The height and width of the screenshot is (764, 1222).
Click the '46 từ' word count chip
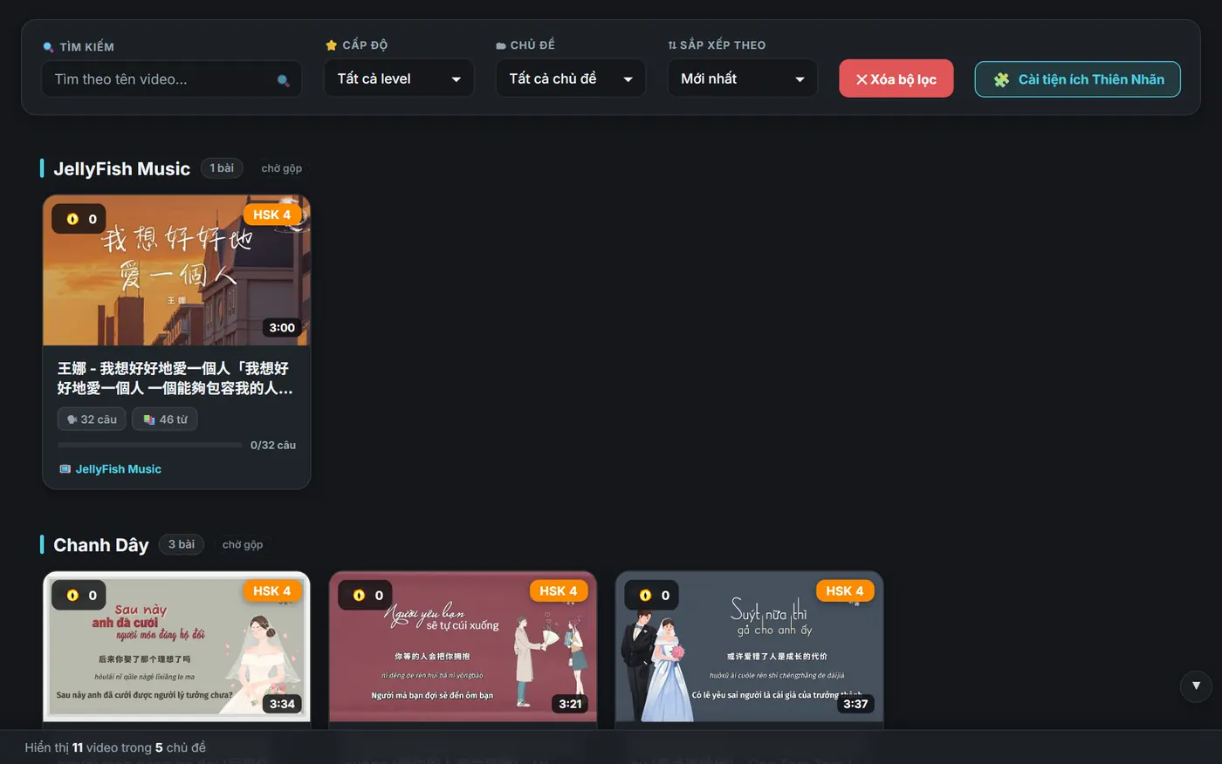pos(165,420)
